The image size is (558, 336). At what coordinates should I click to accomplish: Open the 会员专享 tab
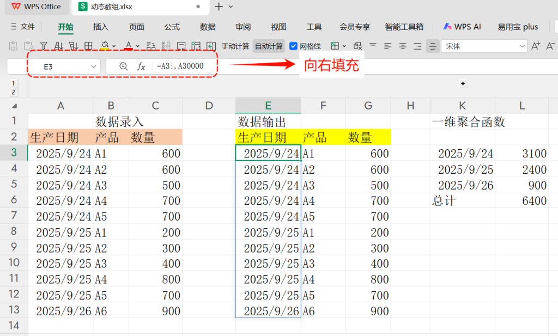(355, 27)
